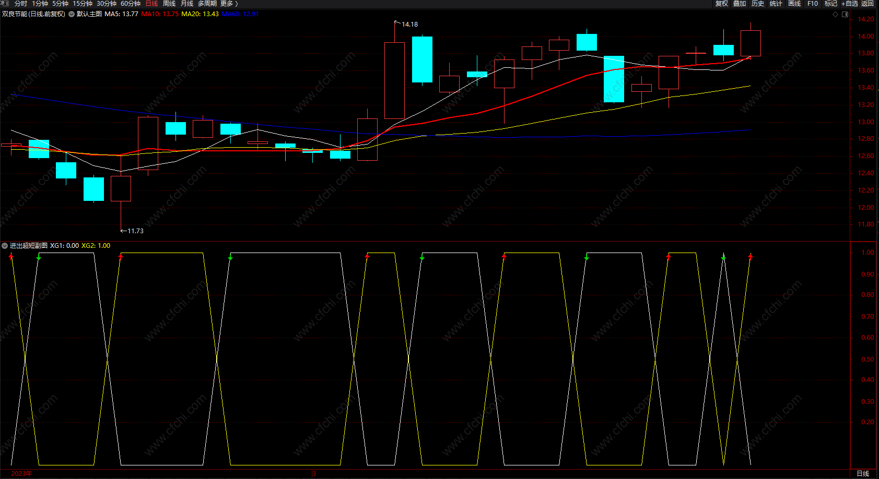Activate the 画线 drawing tools
Viewport: 879px width, 479px height.
click(x=794, y=4)
